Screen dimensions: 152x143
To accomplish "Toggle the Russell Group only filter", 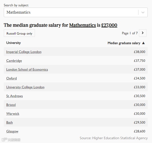I will (x=19, y=33).
